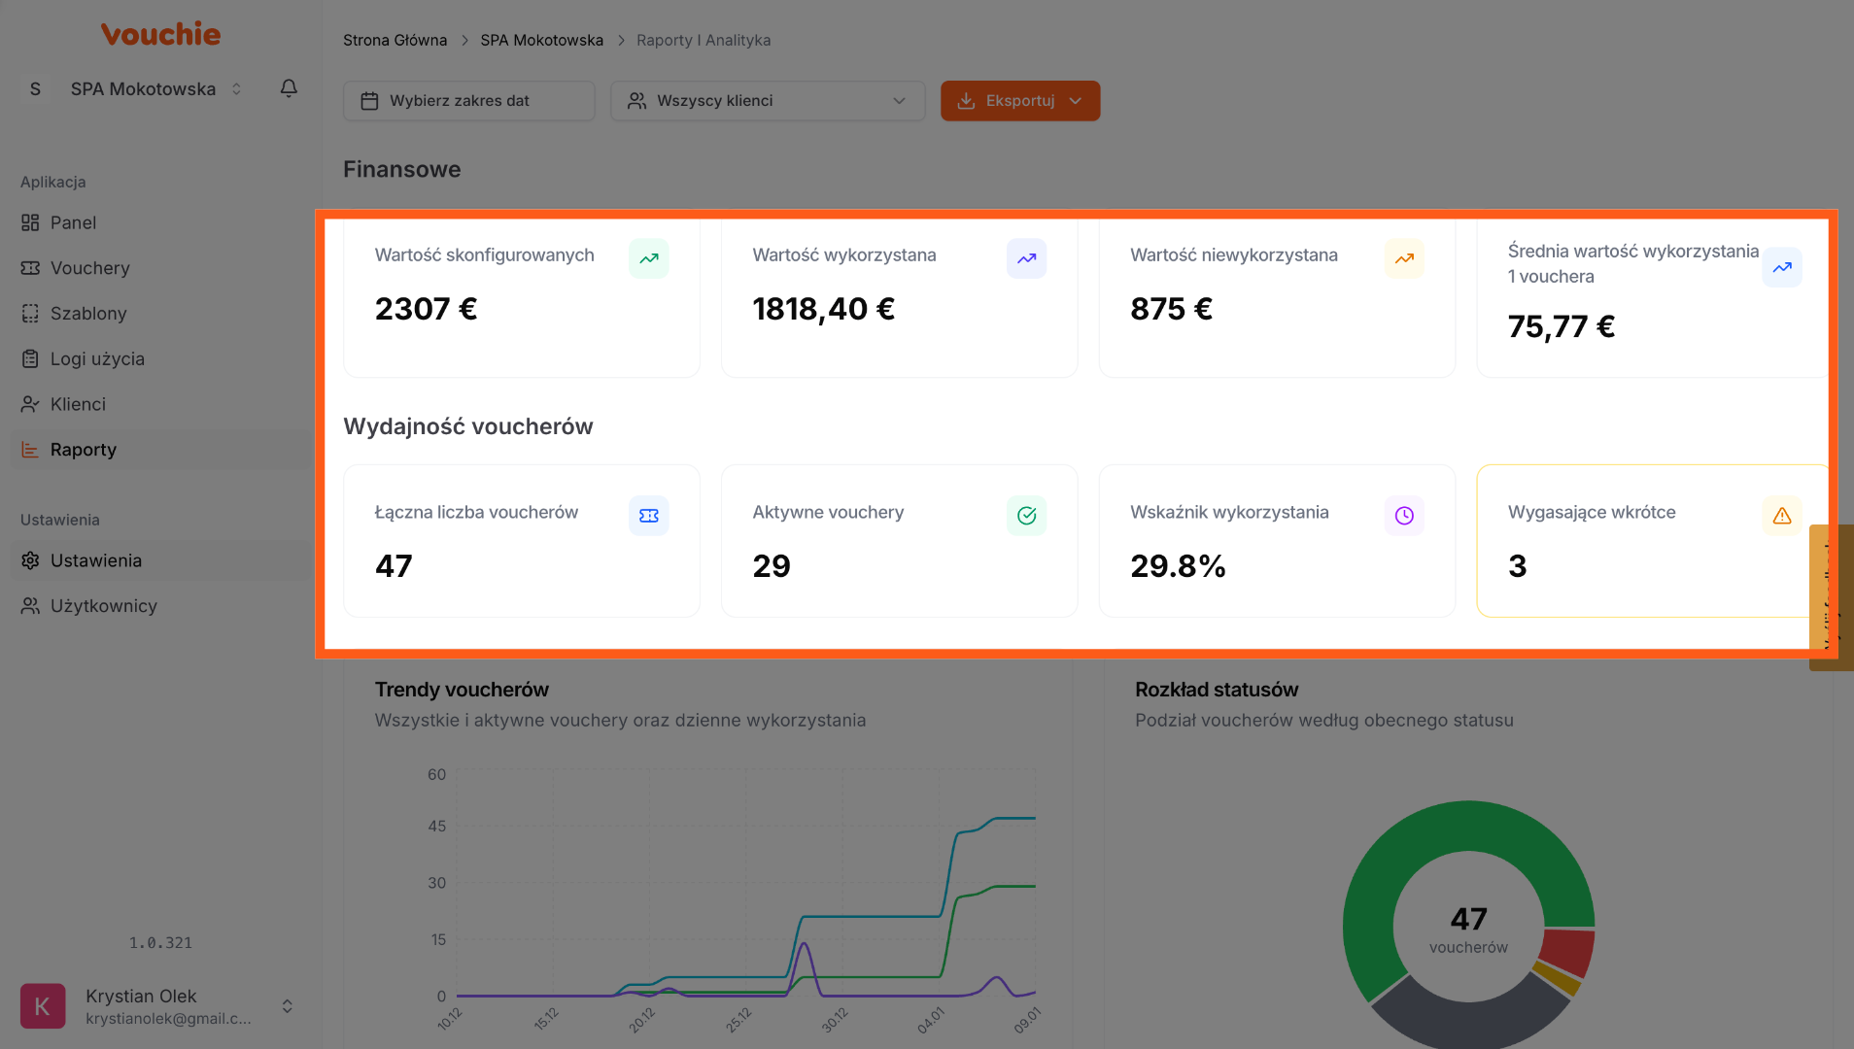Click the clock icon on Wskaźnik wykorzystania
The width and height of the screenshot is (1854, 1049).
(1404, 516)
